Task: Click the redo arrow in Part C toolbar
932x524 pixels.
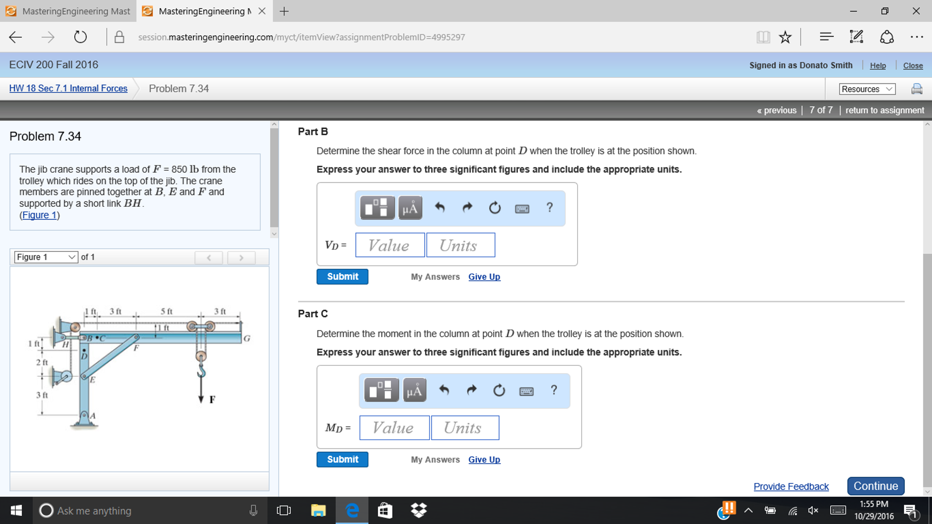Action: click(471, 390)
